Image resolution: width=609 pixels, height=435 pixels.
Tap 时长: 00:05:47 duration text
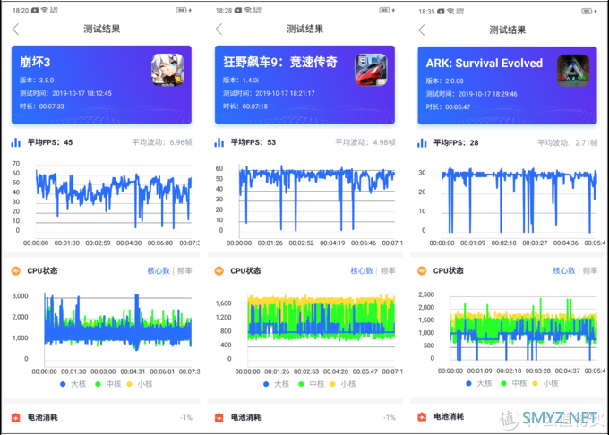point(448,107)
